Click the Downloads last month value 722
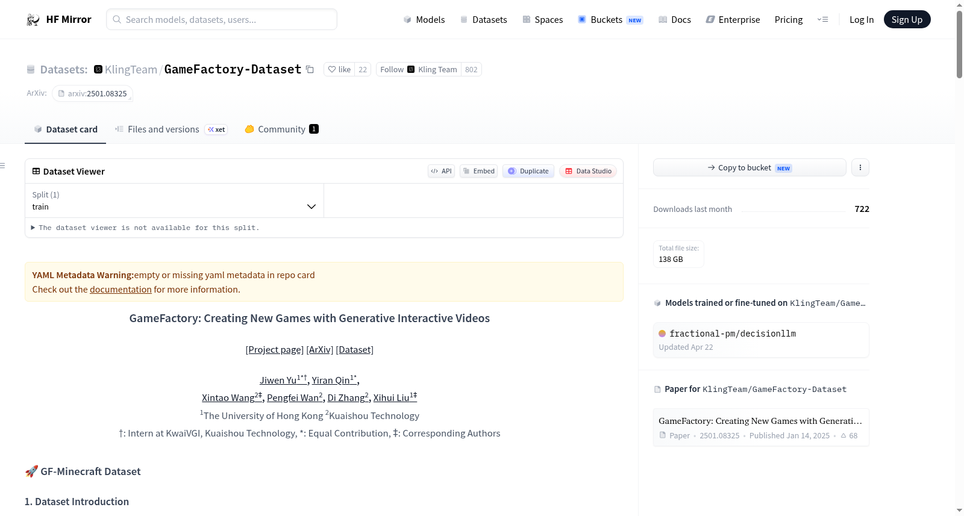Image resolution: width=964 pixels, height=516 pixels. tap(862, 209)
